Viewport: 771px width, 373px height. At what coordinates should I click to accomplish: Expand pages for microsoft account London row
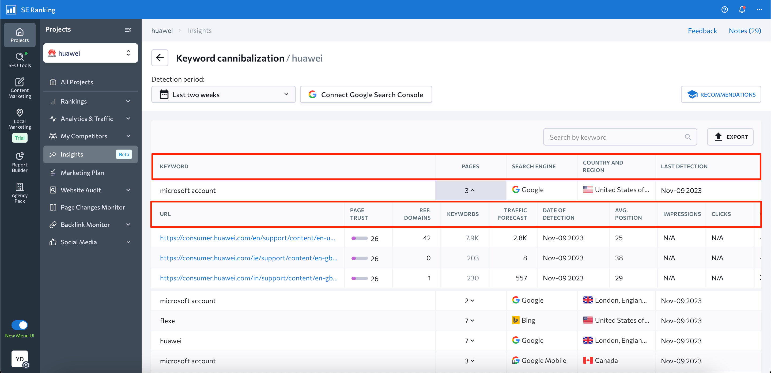coord(469,300)
